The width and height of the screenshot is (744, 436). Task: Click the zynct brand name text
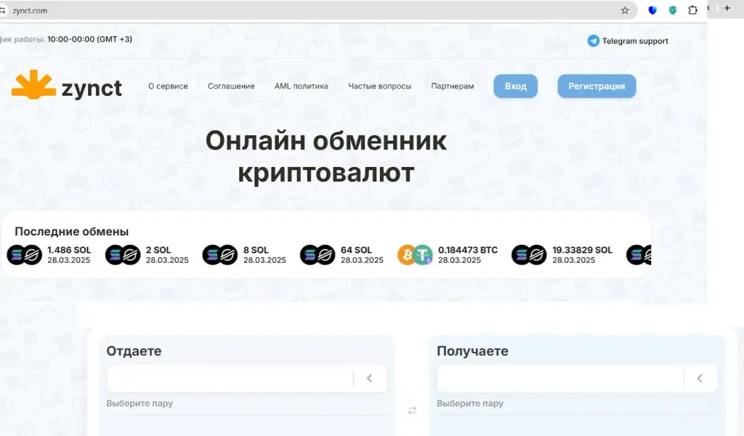pos(92,89)
